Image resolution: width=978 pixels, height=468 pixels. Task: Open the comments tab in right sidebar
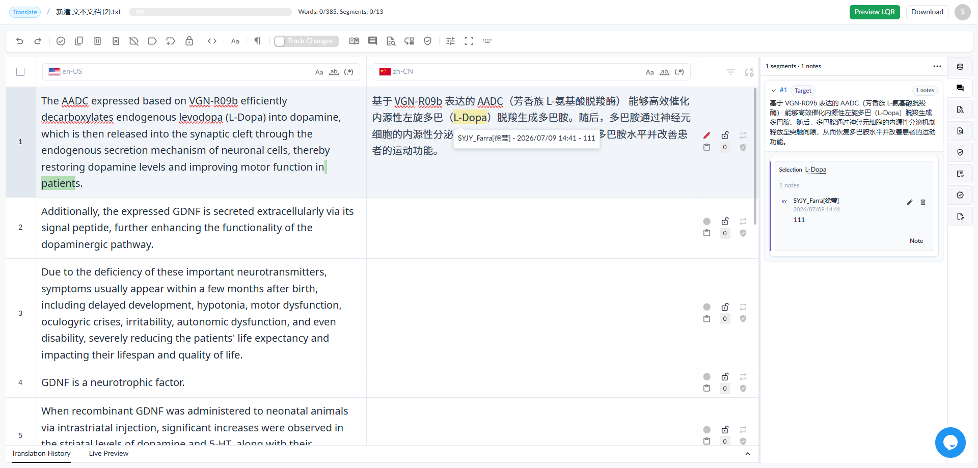point(960,88)
